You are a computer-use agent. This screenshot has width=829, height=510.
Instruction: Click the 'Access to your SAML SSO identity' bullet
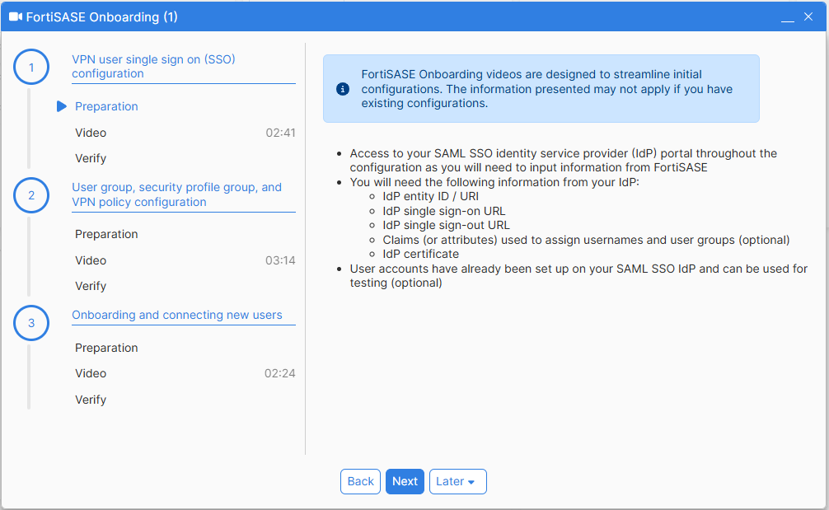click(x=563, y=160)
